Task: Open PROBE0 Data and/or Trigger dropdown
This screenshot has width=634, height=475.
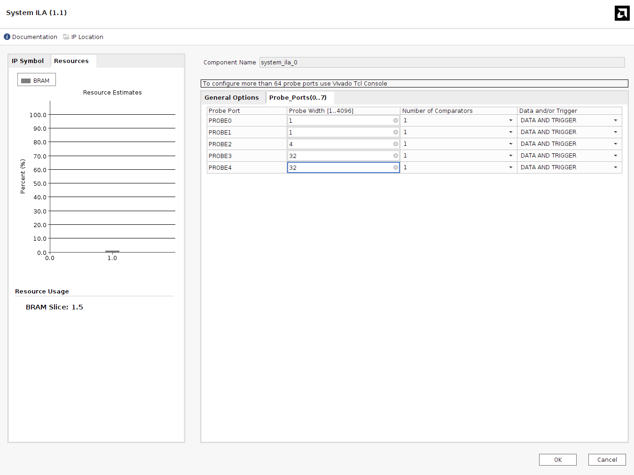Action: (570, 120)
